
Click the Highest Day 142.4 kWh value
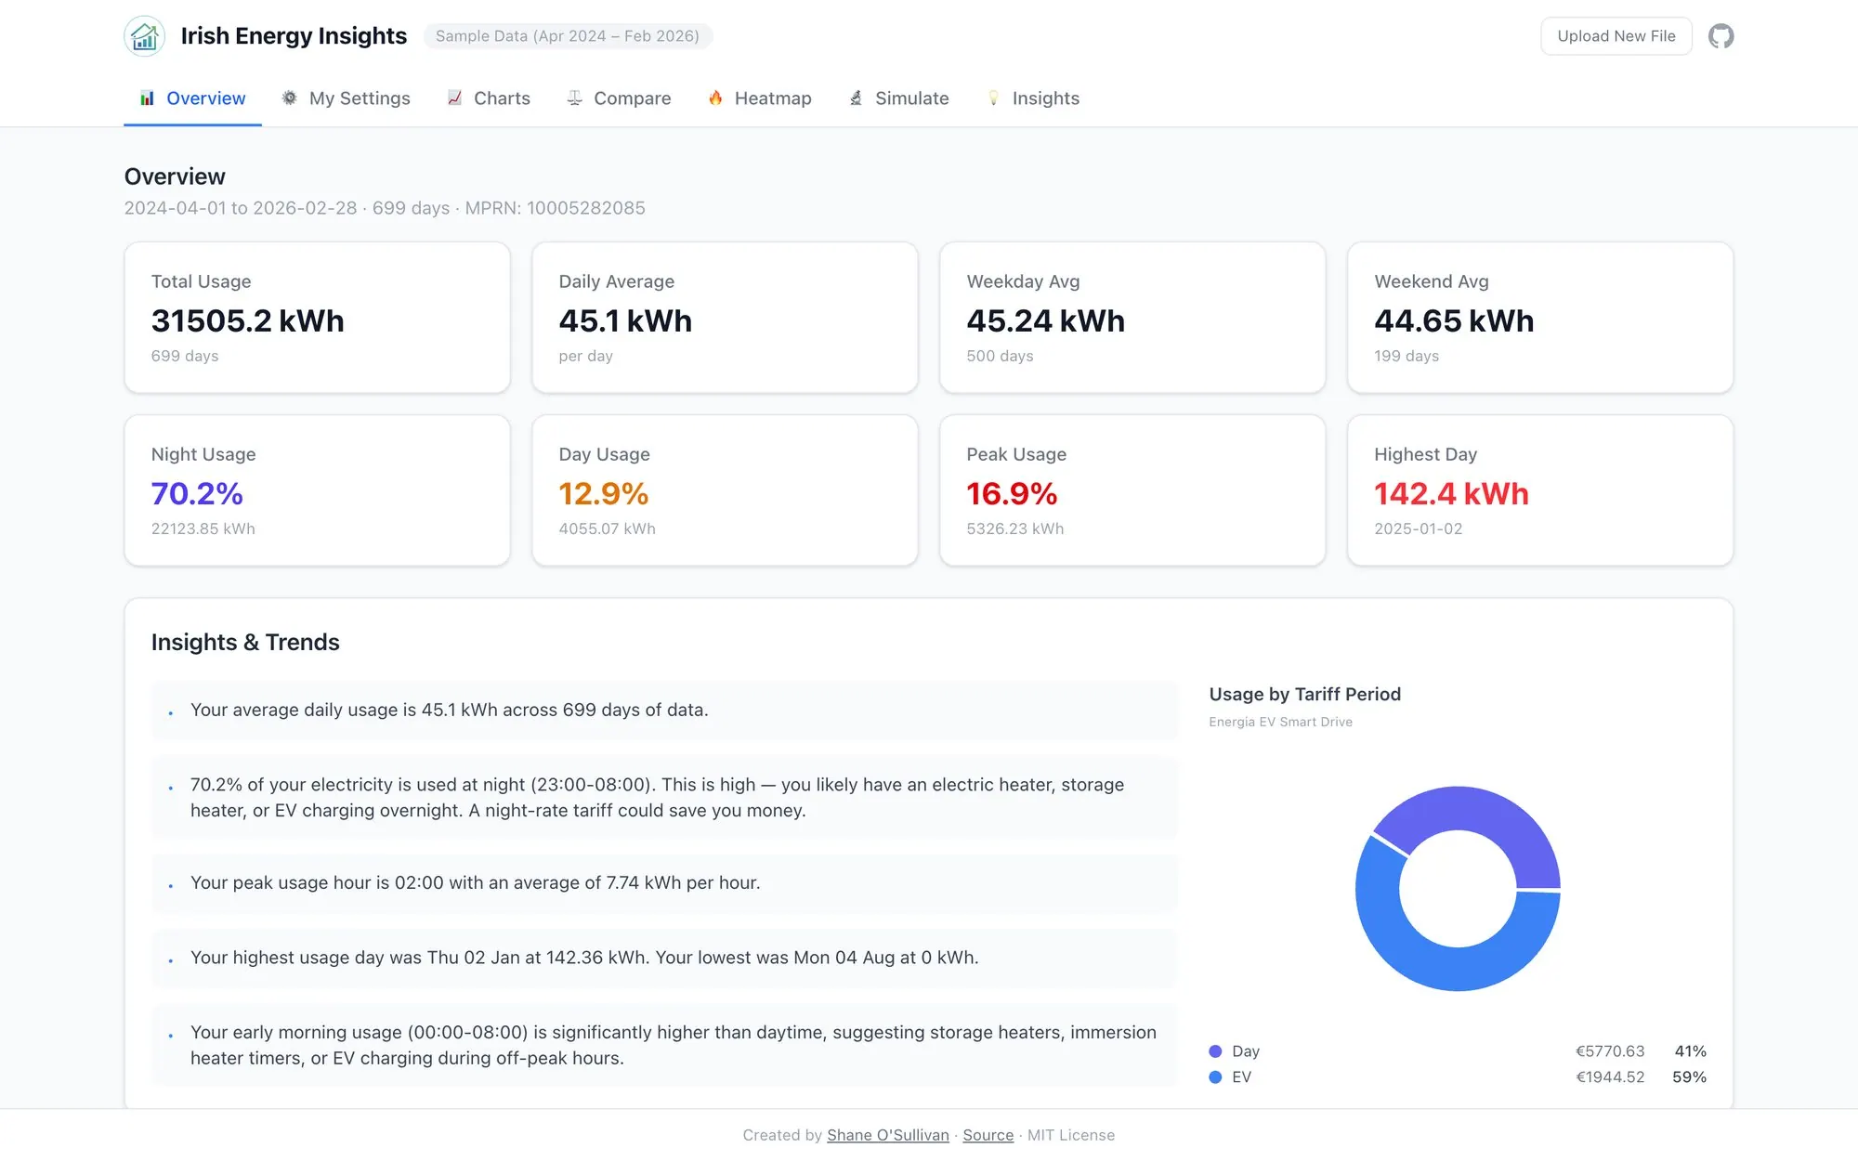pyautogui.click(x=1451, y=493)
